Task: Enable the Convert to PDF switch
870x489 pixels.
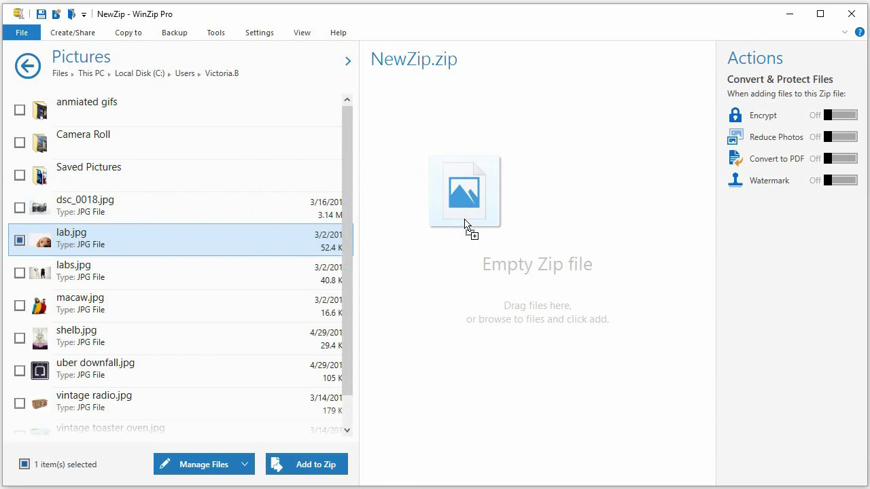Action: [x=841, y=158]
